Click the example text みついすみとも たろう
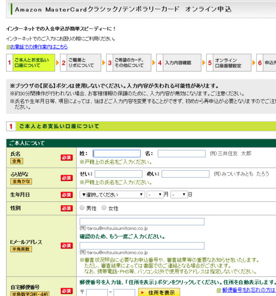This screenshot has height=296, width=276. [x=245, y=174]
